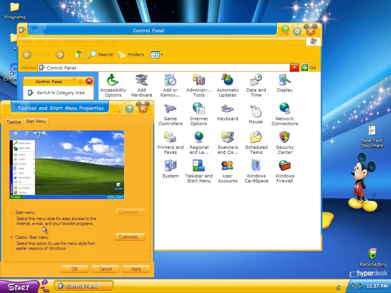Open Scheduled Tasks icon

pos(256,143)
